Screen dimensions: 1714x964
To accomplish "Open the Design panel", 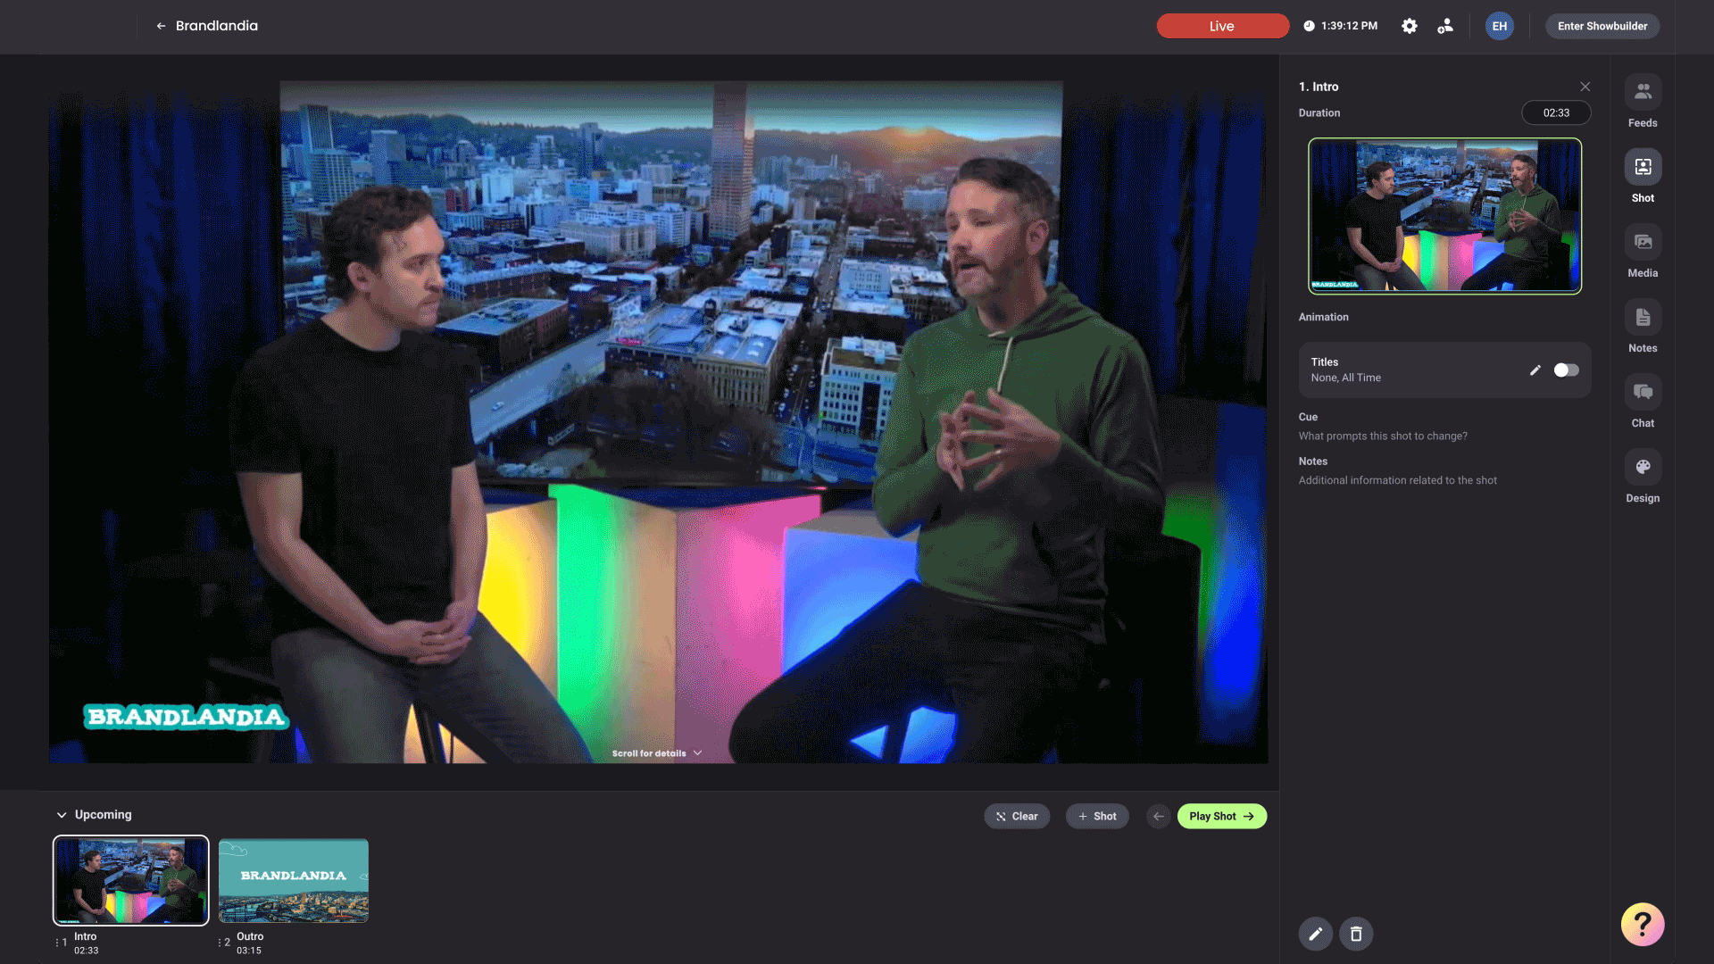I will pos(1643,477).
